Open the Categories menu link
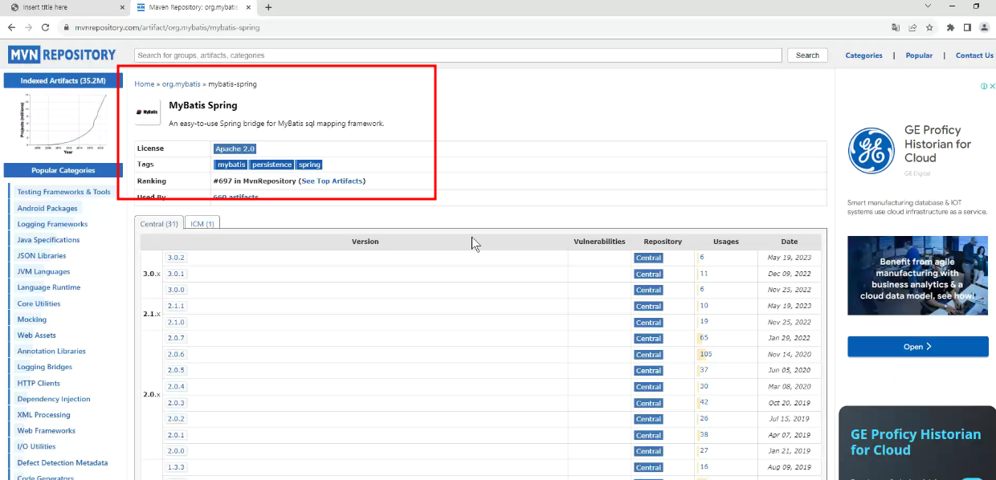This screenshot has width=996, height=480. tap(863, 55)
